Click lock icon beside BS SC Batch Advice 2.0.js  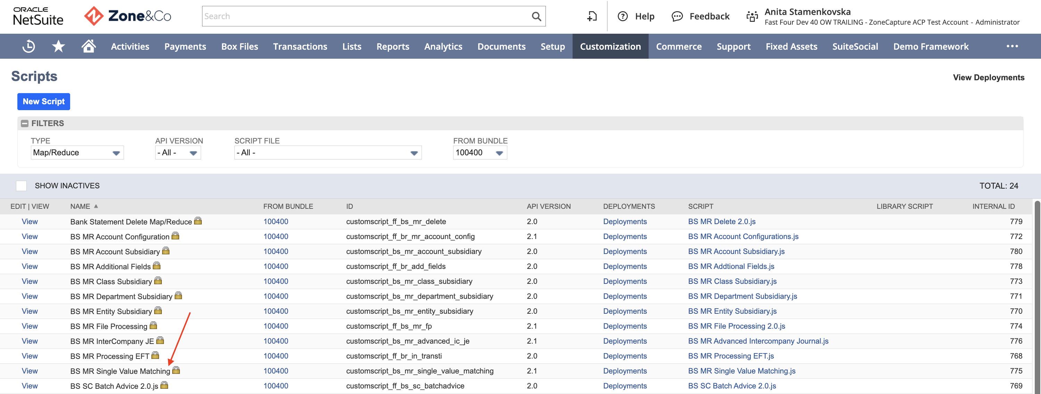(x=164, y=385)
